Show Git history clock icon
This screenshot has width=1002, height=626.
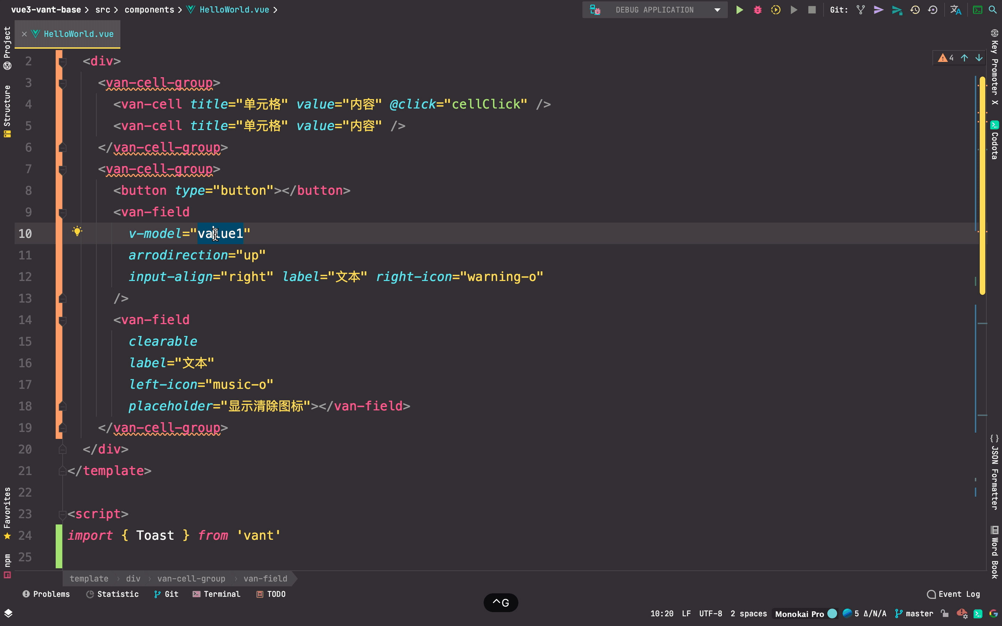click(x=915, y=10)
